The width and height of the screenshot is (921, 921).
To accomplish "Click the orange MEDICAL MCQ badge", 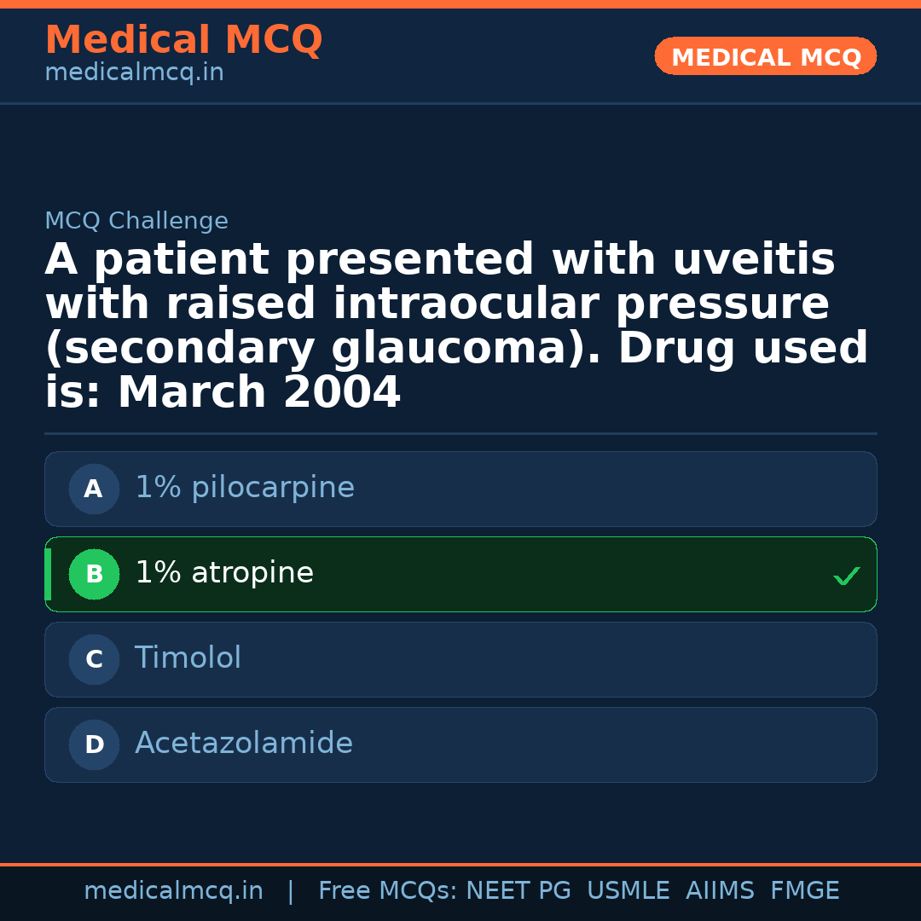I will 765,57.
